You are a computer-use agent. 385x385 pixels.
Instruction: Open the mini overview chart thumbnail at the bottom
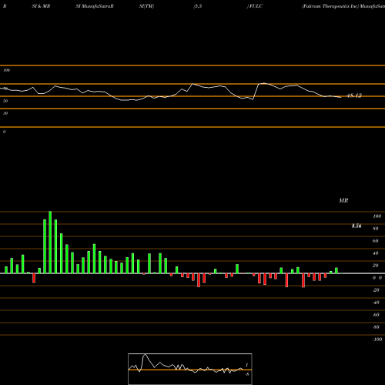click(x=190, y=369)
